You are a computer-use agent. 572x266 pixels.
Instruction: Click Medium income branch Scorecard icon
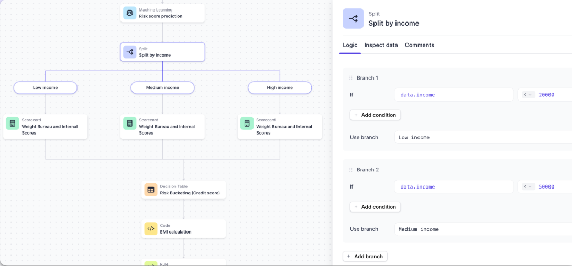tap(129, 124)
